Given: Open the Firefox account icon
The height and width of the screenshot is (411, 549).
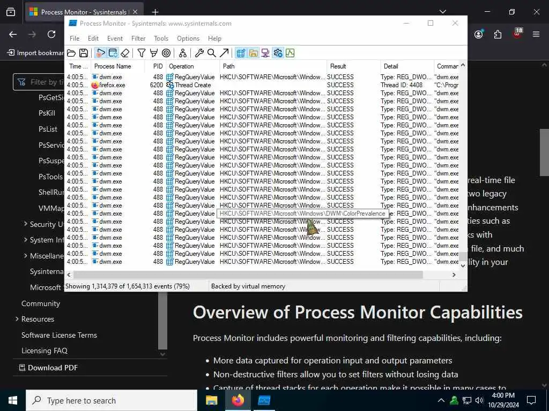Looking at the screenshot, I should click(x=479, y=34).
